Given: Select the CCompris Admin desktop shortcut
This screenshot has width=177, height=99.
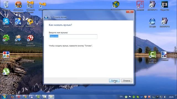Looking at the screenshot, I should coord(30,7).
